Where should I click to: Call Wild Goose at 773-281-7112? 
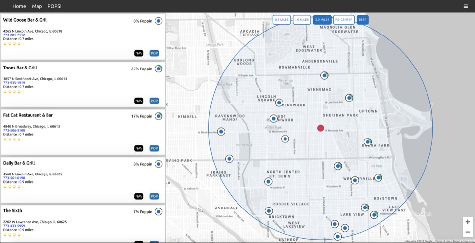click(14, 35)
